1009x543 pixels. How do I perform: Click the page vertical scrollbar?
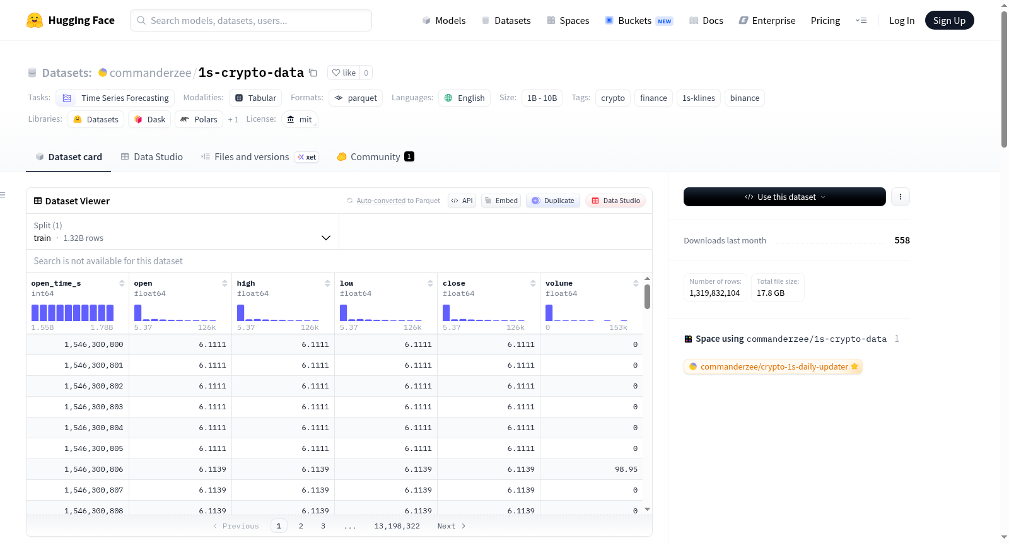tap(1004, 79)
